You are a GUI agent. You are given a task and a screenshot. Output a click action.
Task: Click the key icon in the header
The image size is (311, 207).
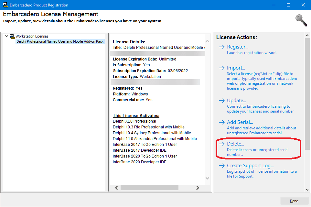click(301, 20)
